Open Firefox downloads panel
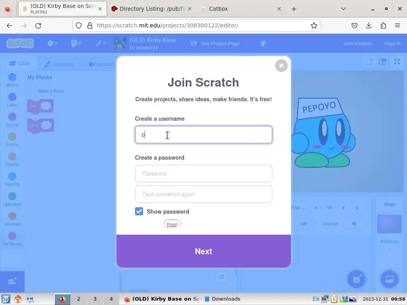This screenshot has height=305, width=407. point(368,25)
